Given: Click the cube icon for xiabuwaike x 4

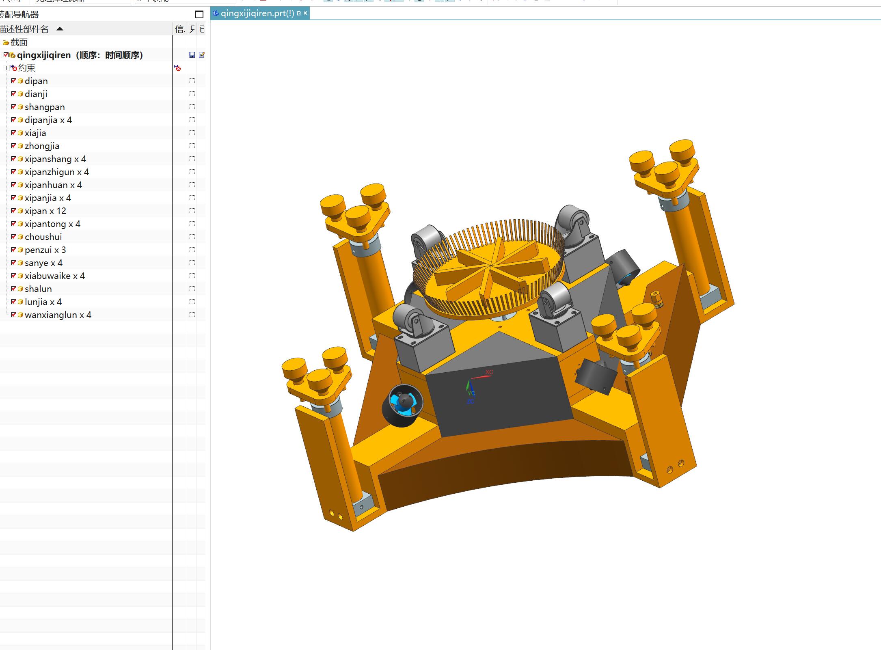Looking at the screenshot, I should [x=21, y=276].
